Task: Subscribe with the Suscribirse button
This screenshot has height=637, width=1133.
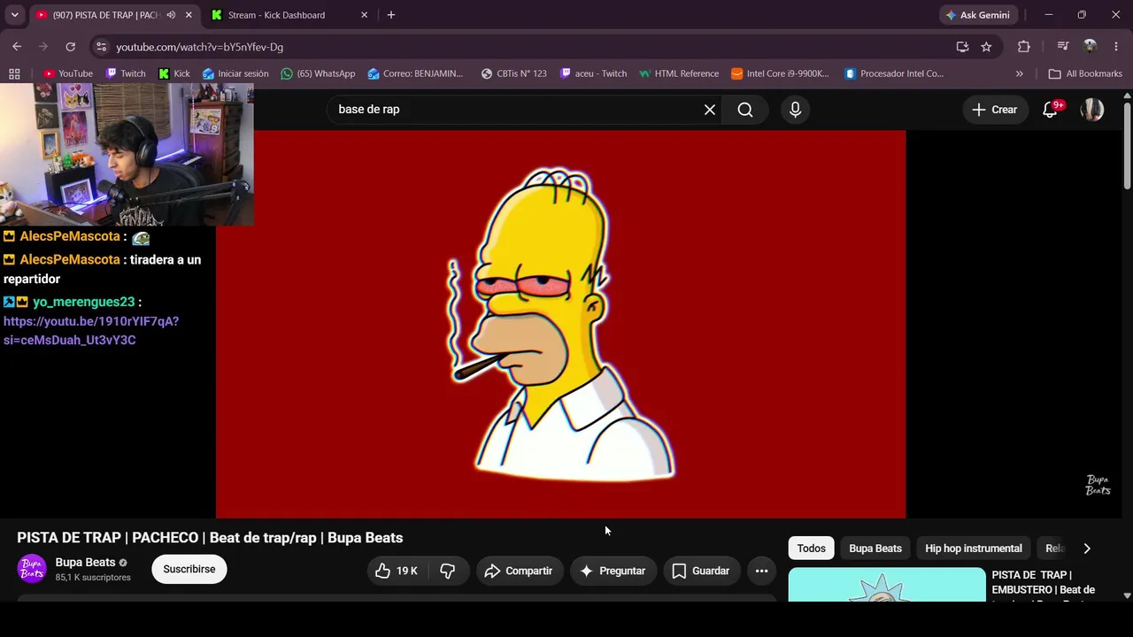Action: pos(189,569)
